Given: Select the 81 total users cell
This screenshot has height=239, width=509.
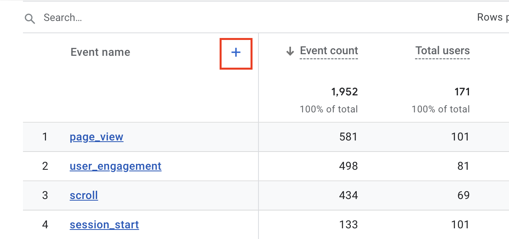Looking at the screenshot, I should click(x=463, y=166).
